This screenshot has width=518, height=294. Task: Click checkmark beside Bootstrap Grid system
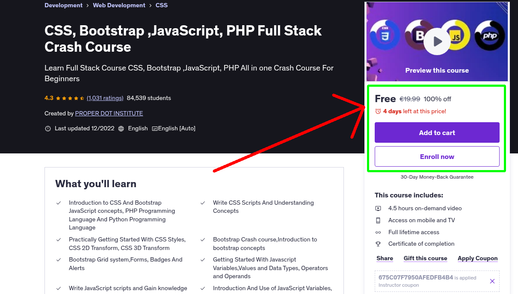coord(59,260)
